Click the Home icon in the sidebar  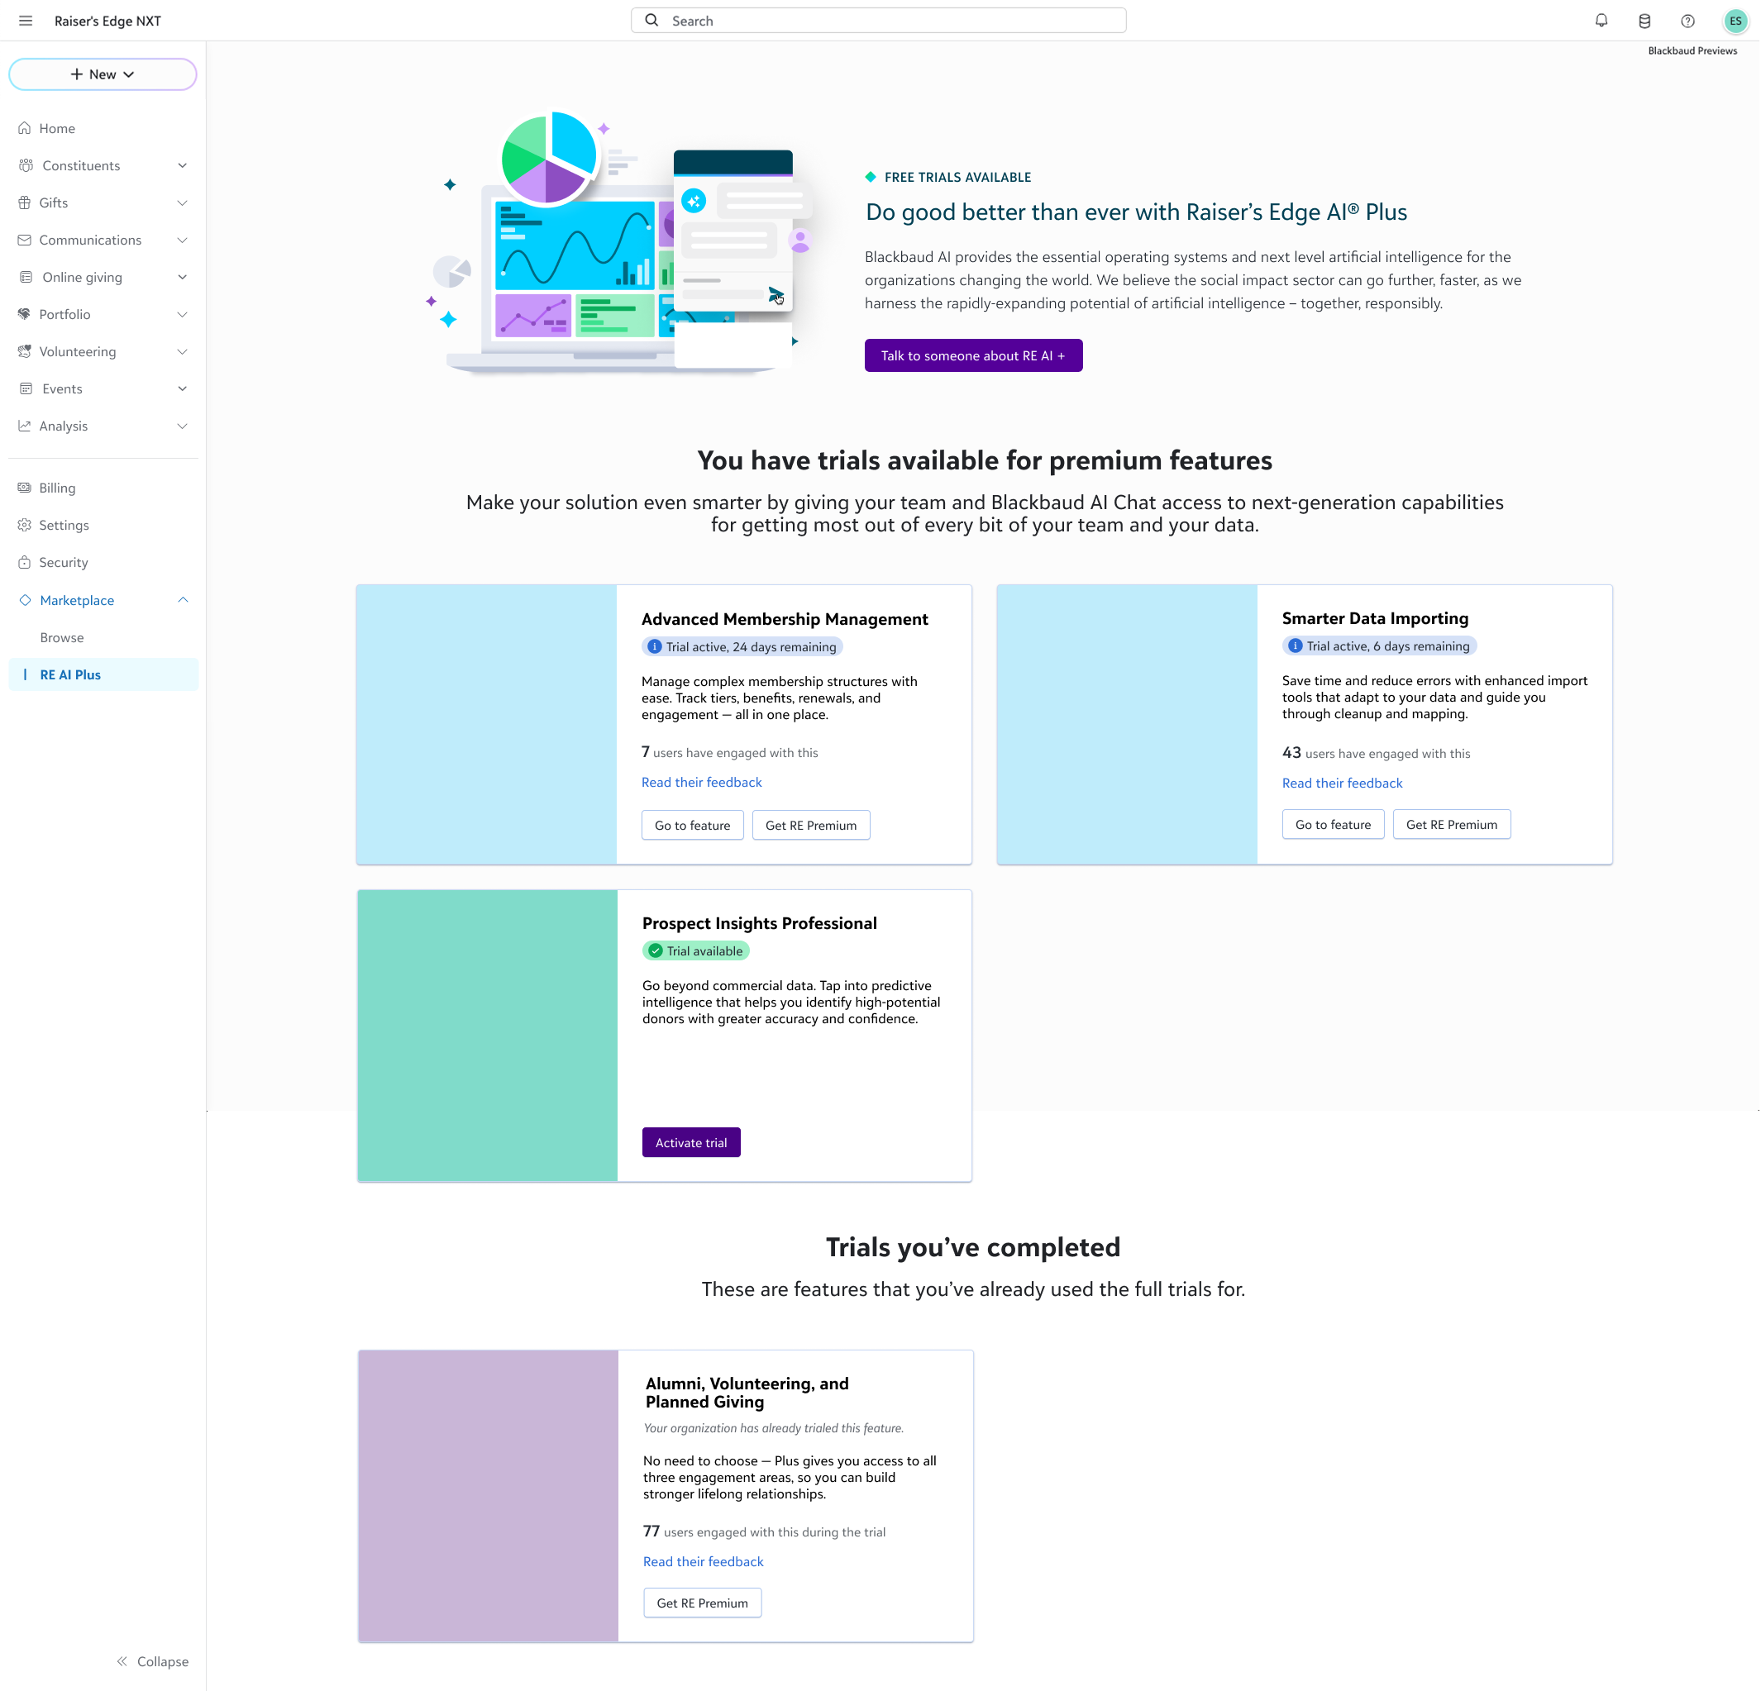24,128
